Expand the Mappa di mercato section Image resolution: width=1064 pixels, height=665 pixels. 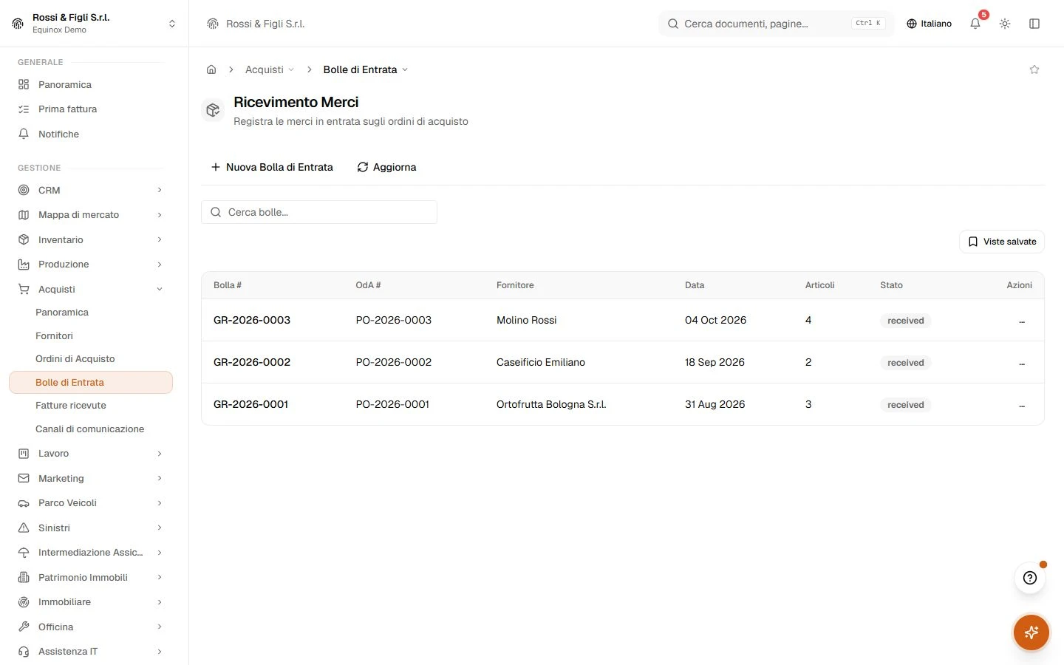click(x=90, y=215)
